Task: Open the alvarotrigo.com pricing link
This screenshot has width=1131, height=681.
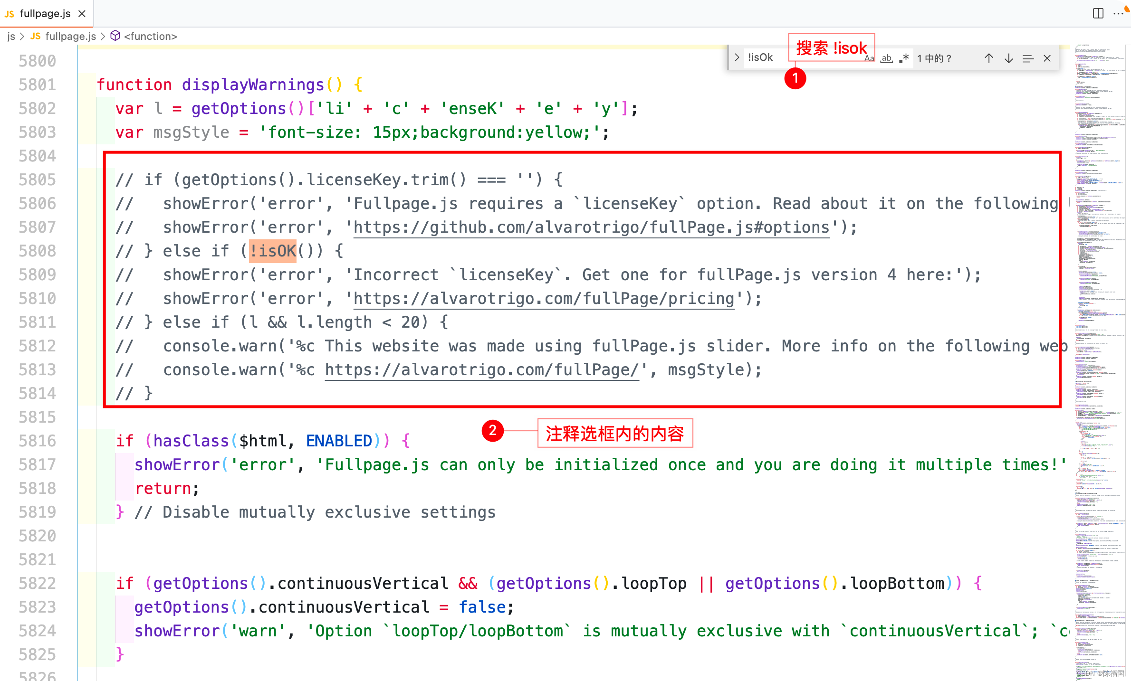Action: pos(542,298)
